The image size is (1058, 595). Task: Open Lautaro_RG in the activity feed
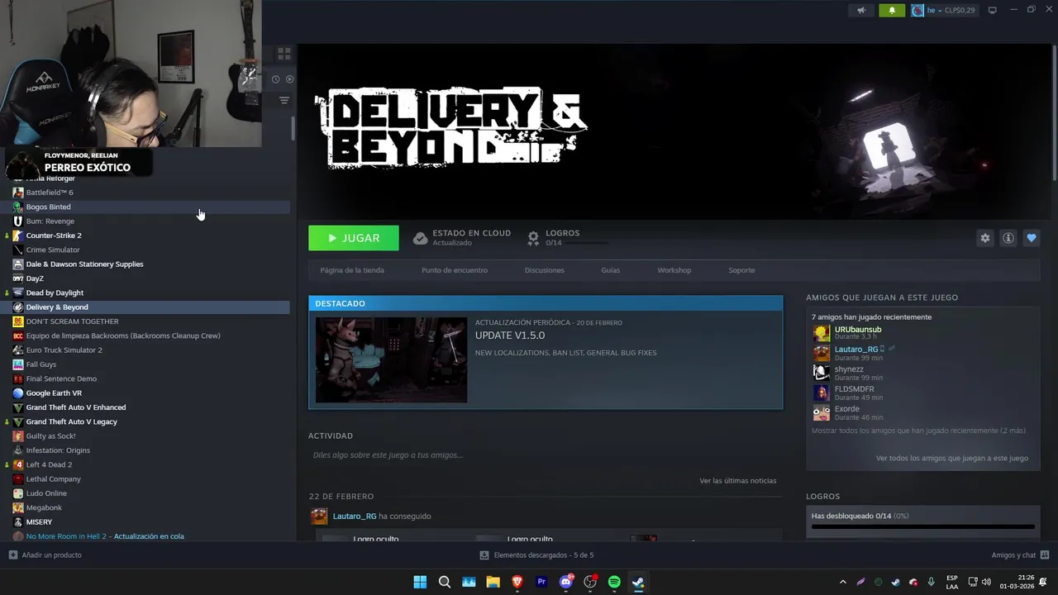[x=355, y=516]
